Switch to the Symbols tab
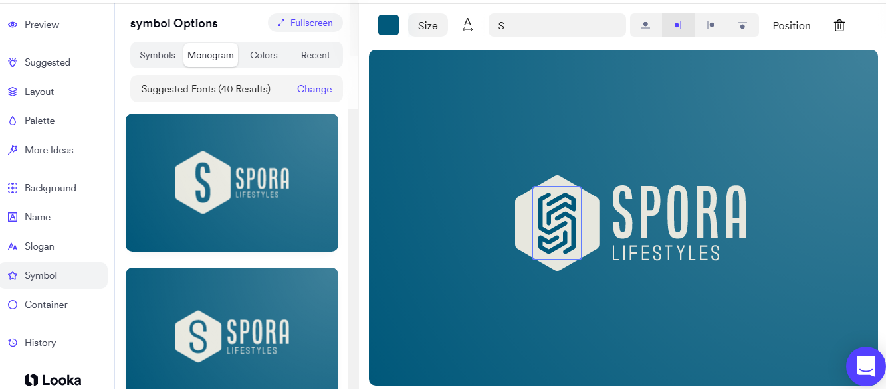The image size is (886, 389). tap(158, 55)
